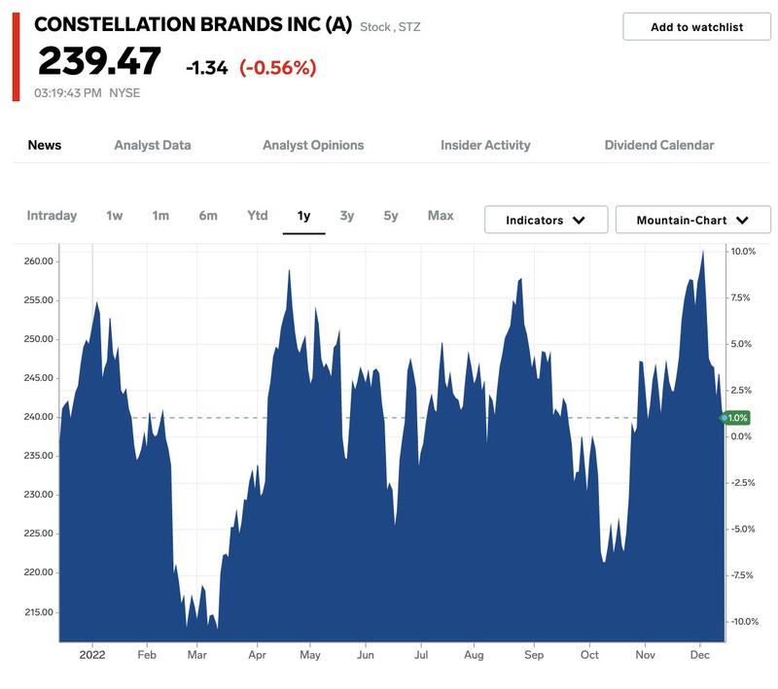Select 1y chart range
Image resolution: width=778 pixels, height=689 pixels.
click(x=303, y=216)
